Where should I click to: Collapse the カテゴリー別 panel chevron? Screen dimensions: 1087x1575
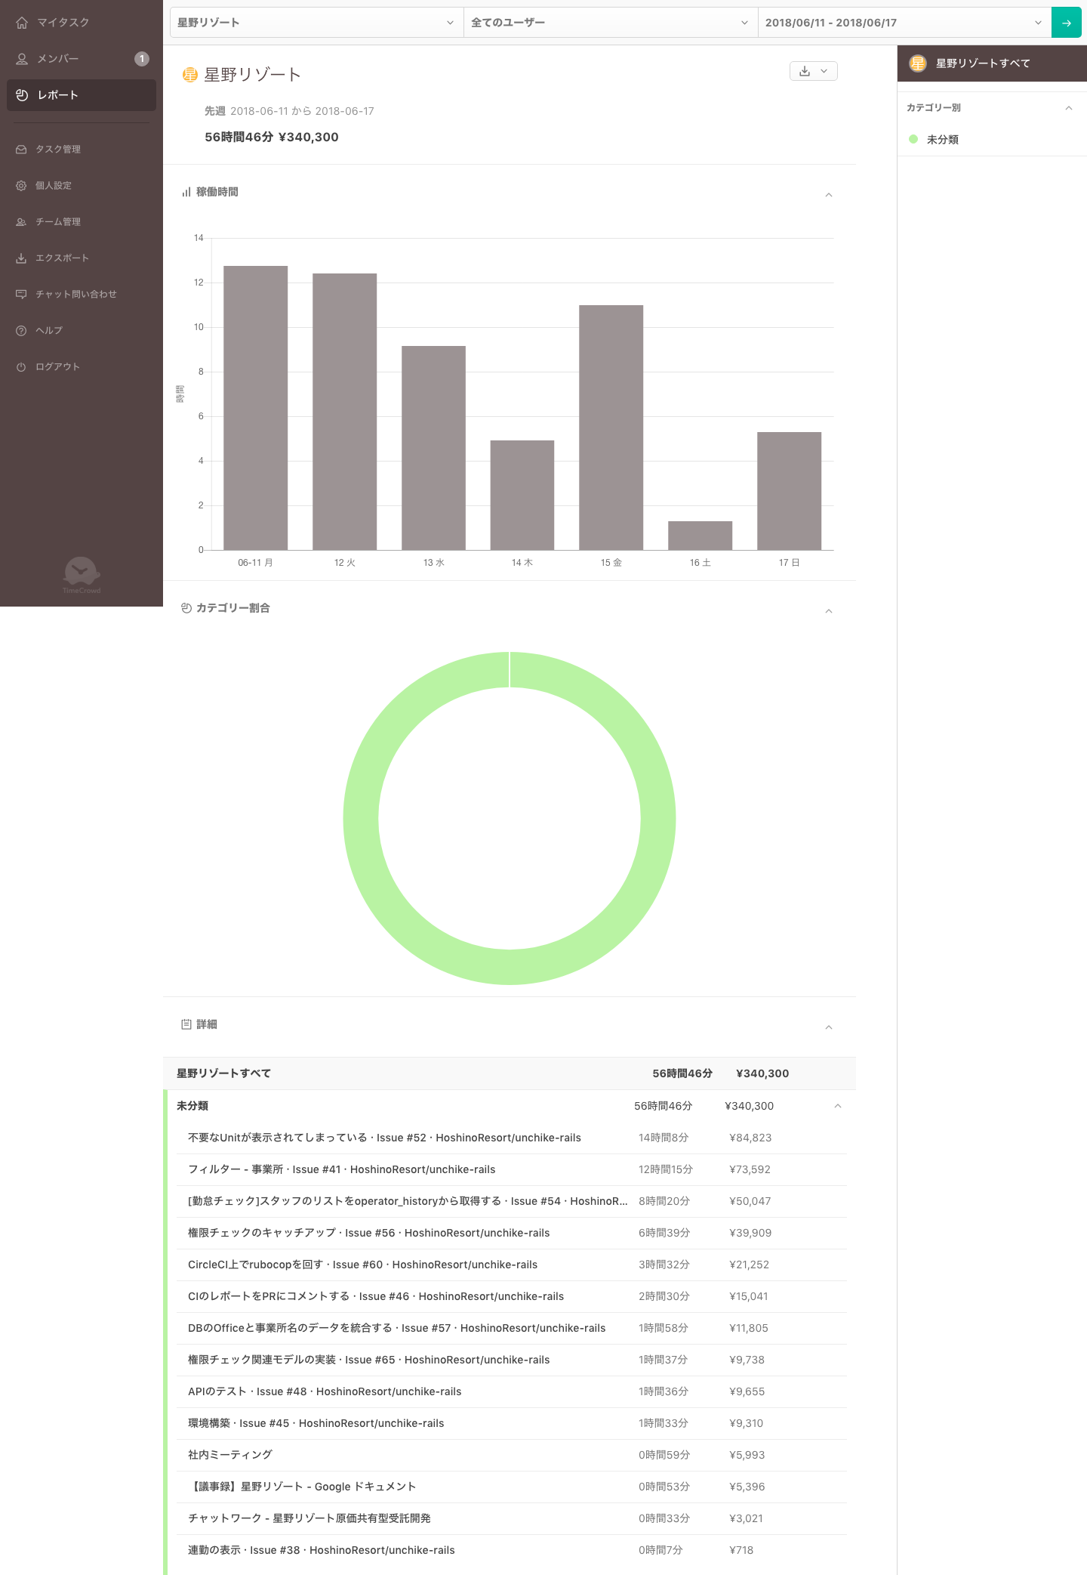[x=1069, y=108]
